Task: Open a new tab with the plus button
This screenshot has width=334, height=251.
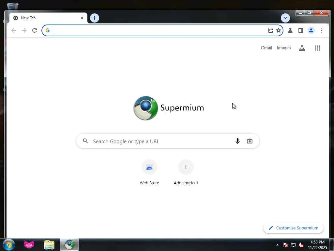Action: pyautogui.click(x=95, y=18)
